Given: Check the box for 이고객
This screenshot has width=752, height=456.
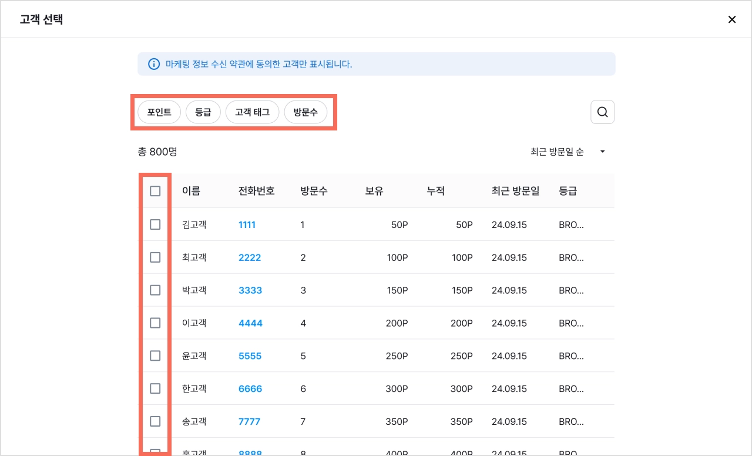Looking at the screenshot, I should tap(155, 323).
